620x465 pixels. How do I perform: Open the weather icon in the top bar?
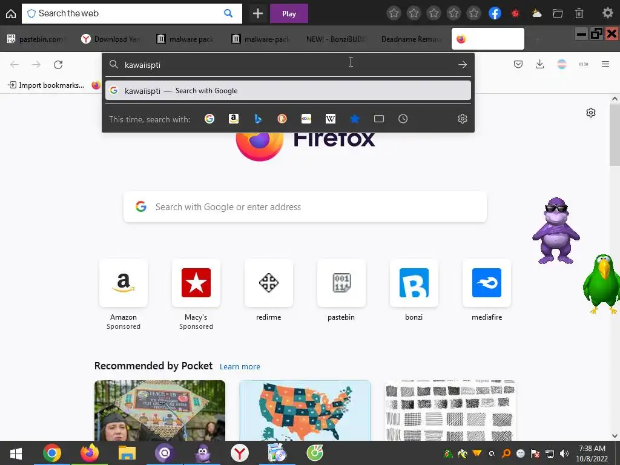coord(536,13)
